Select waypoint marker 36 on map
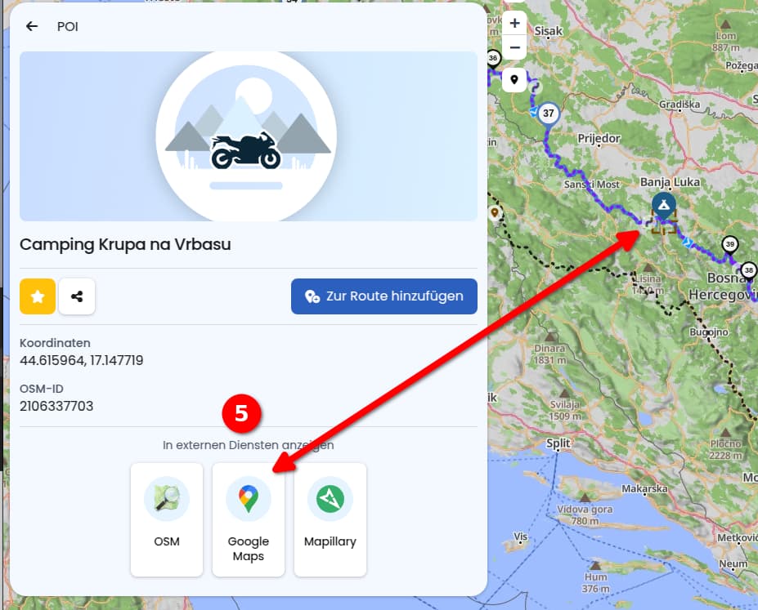The width and height of the screenshot is (758, 610). point(492,59)
